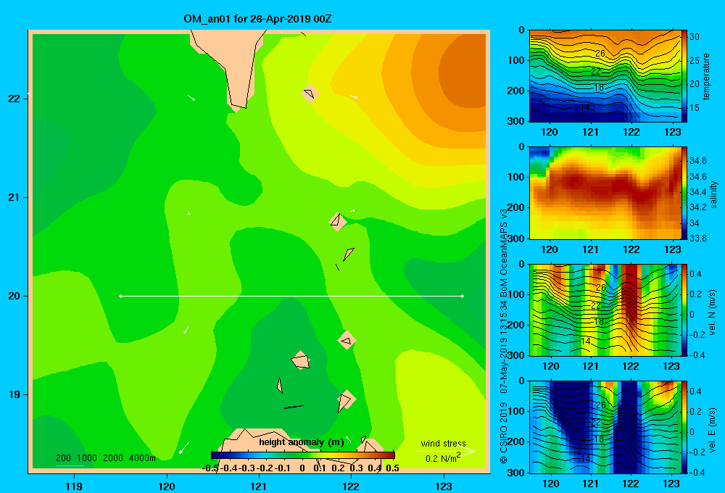Click the '21' latitude tick on main map
This screenshot has width=725, height=493.
pyautogui.click(x=14, y=197)
